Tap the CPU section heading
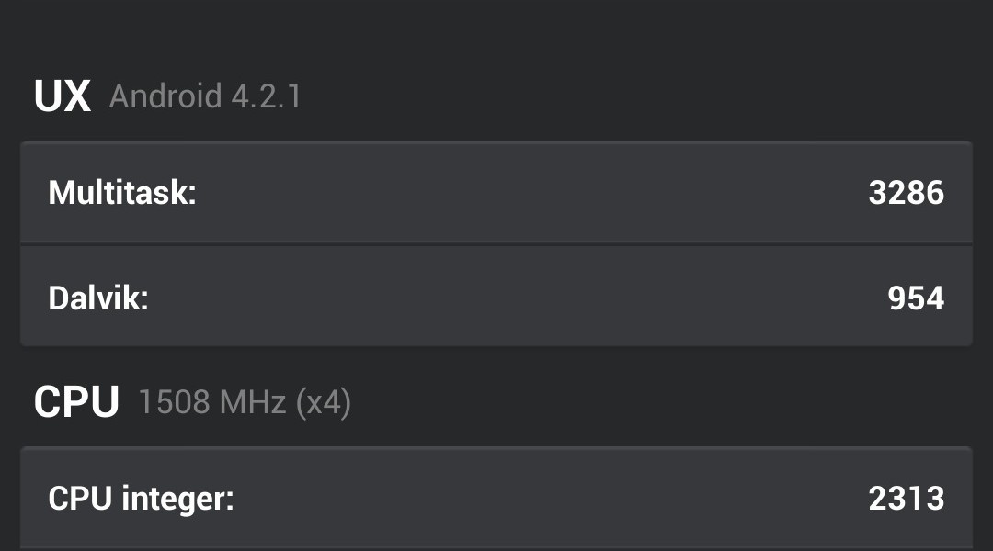The width and height of the screenshot is (993, 551). click(76, 402)
